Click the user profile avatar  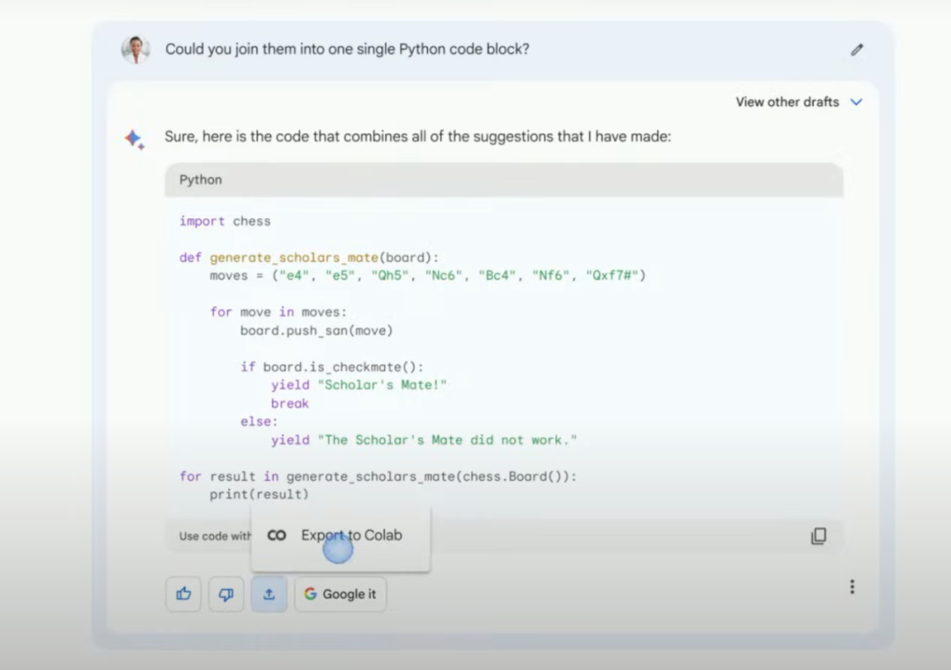[x=136, y=49]
